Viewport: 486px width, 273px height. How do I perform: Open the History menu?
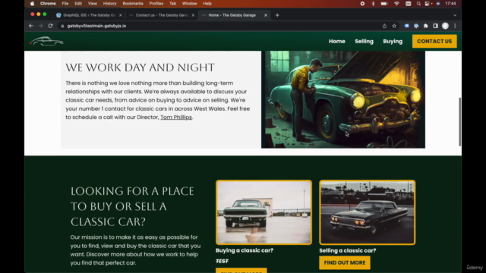pyautogui.click(x=109, y=4)
